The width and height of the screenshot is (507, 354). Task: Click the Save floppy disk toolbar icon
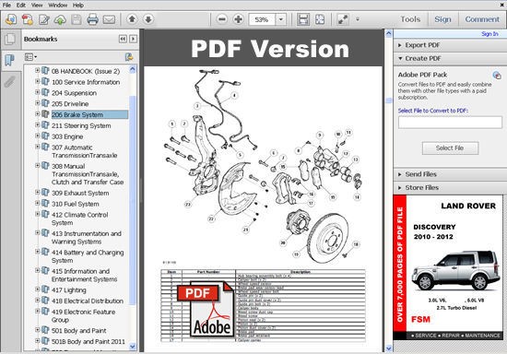click(x=77, y=19)
